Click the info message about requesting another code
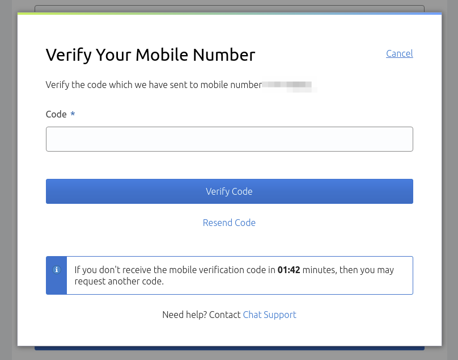 coord(232,275)
